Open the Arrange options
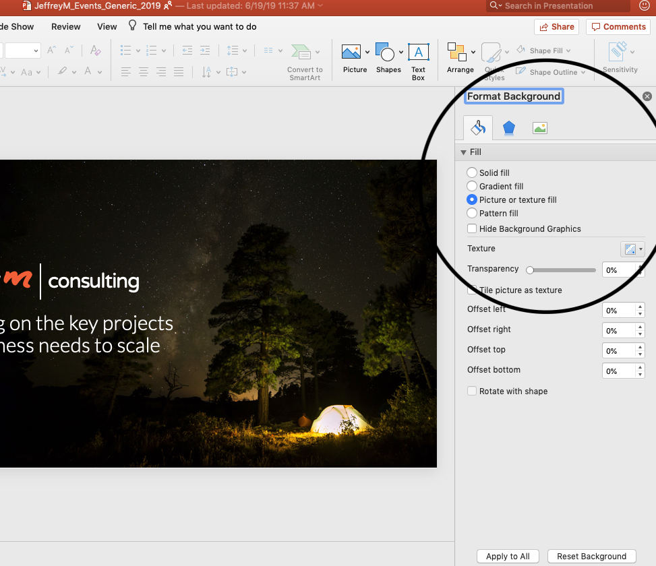 (x=458, y=53)
